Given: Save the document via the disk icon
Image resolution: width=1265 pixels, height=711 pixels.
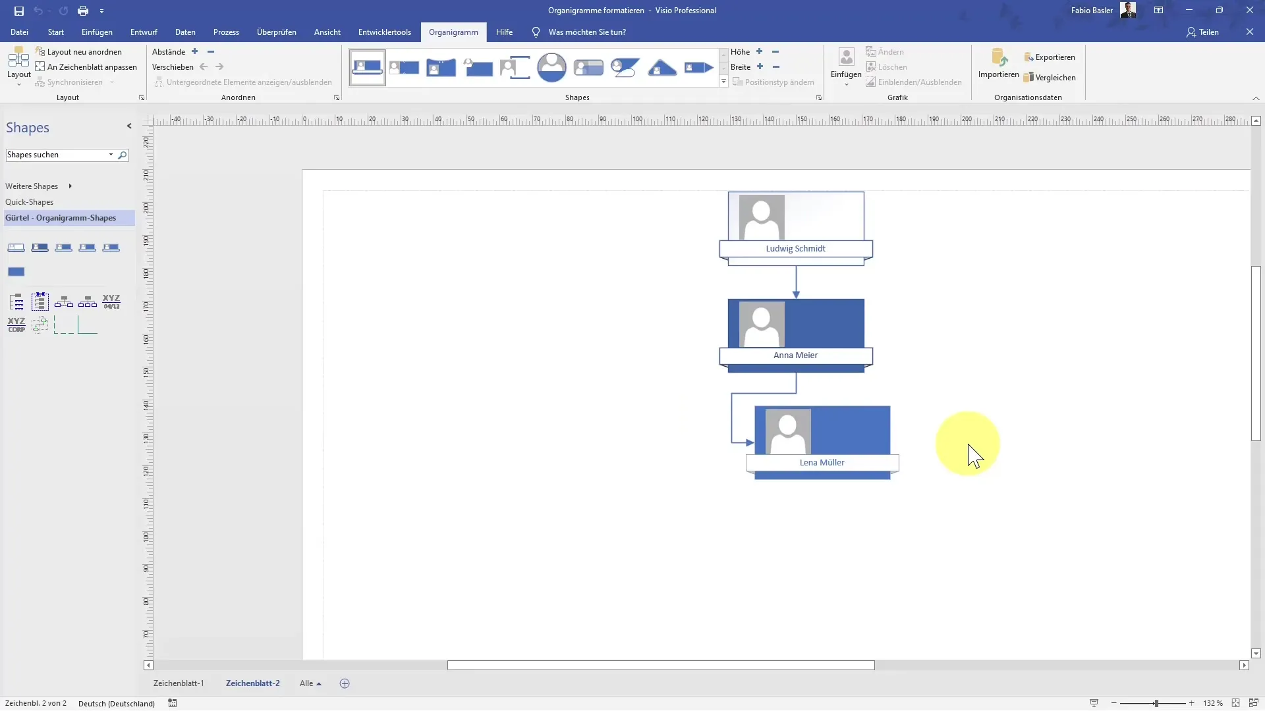Looking at the screenshot, I should click(x=18, y=11).
